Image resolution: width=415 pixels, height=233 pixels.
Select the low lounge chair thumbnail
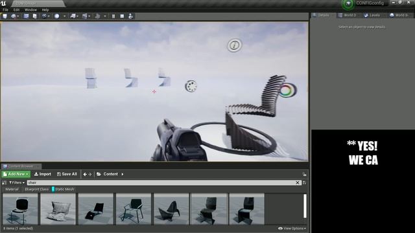tap(96, 209)
